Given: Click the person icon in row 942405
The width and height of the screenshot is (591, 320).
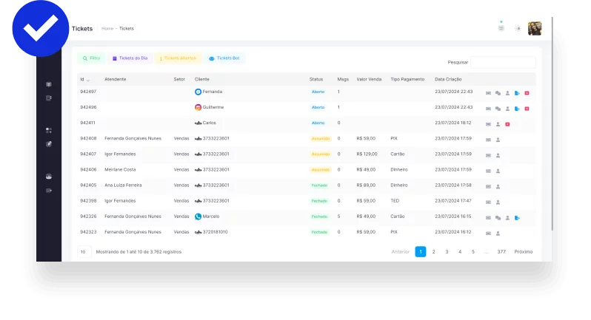Looking at the screenshot, I should (498, 186).
